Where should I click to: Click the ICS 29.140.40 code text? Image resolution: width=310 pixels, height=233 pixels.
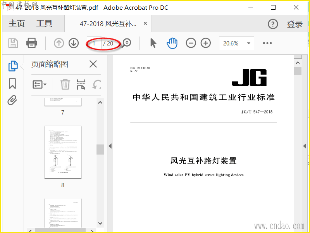(x=140, y=68)
